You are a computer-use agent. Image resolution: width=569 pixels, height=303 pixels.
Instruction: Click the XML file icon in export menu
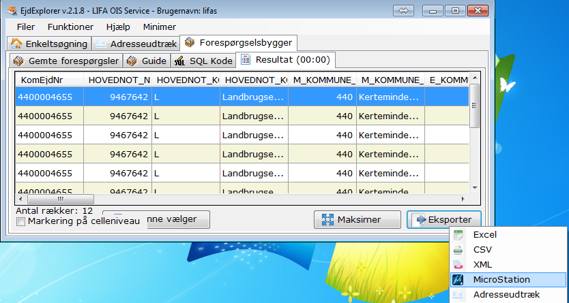tap(458, 265)
